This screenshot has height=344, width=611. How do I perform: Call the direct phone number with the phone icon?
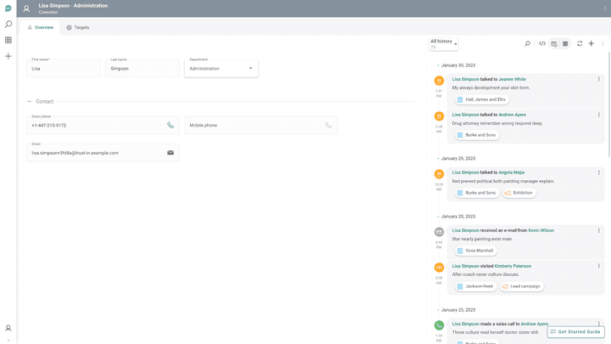pyautogui.click(x=171, y=125)
